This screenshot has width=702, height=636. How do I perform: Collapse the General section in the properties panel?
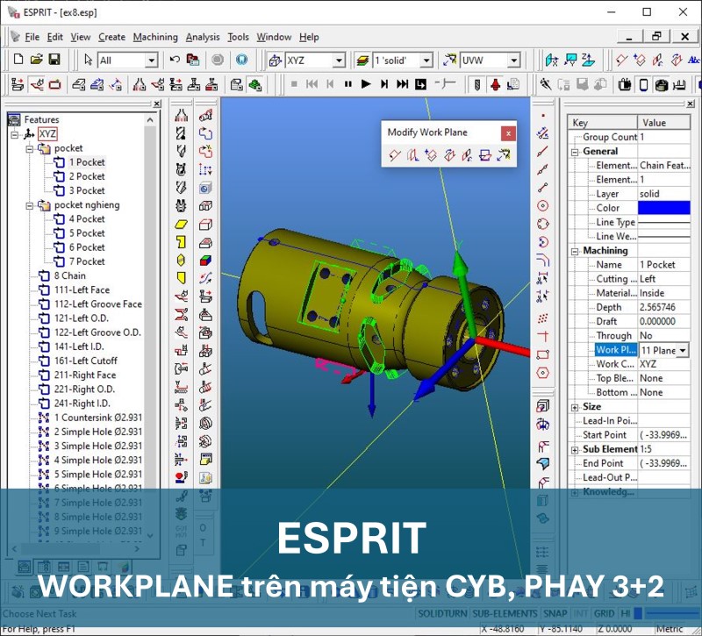click(575, 152)
